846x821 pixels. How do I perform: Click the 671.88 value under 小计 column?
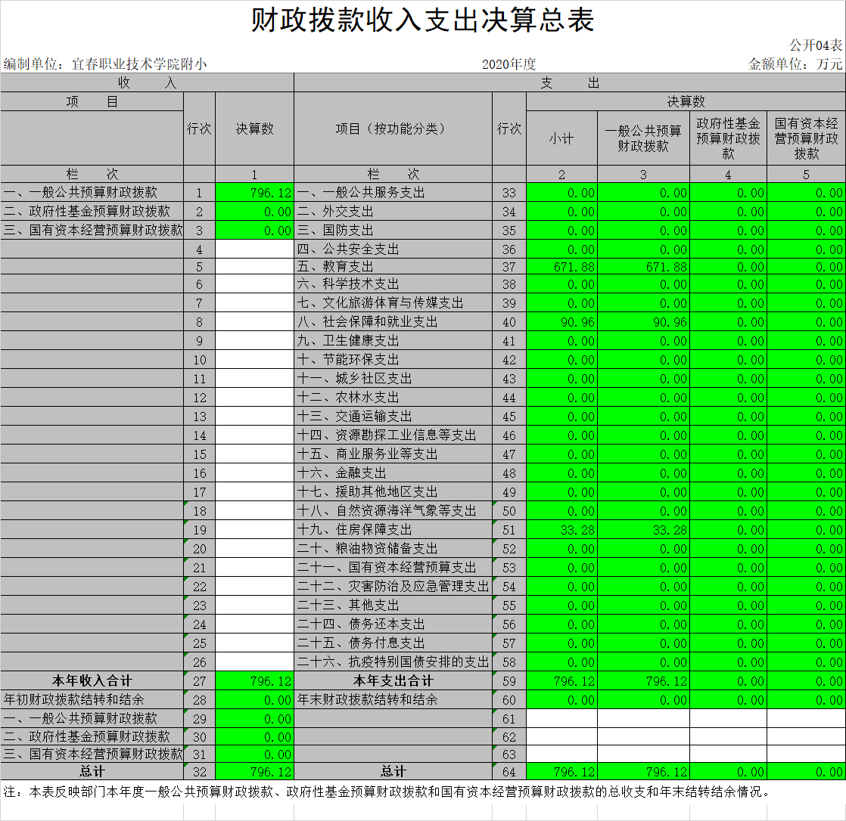point(561,267)
